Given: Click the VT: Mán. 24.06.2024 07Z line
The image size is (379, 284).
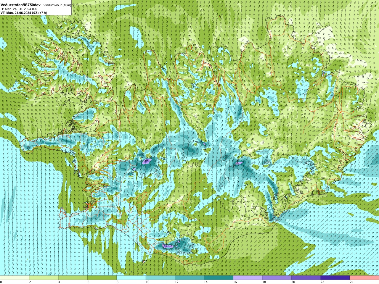Looking at the screenshot, I should point(19,13).
